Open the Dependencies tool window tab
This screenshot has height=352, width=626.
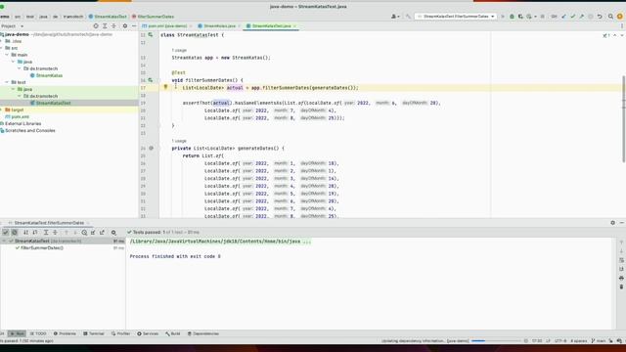pyautogui.click(x=203, y=333)
